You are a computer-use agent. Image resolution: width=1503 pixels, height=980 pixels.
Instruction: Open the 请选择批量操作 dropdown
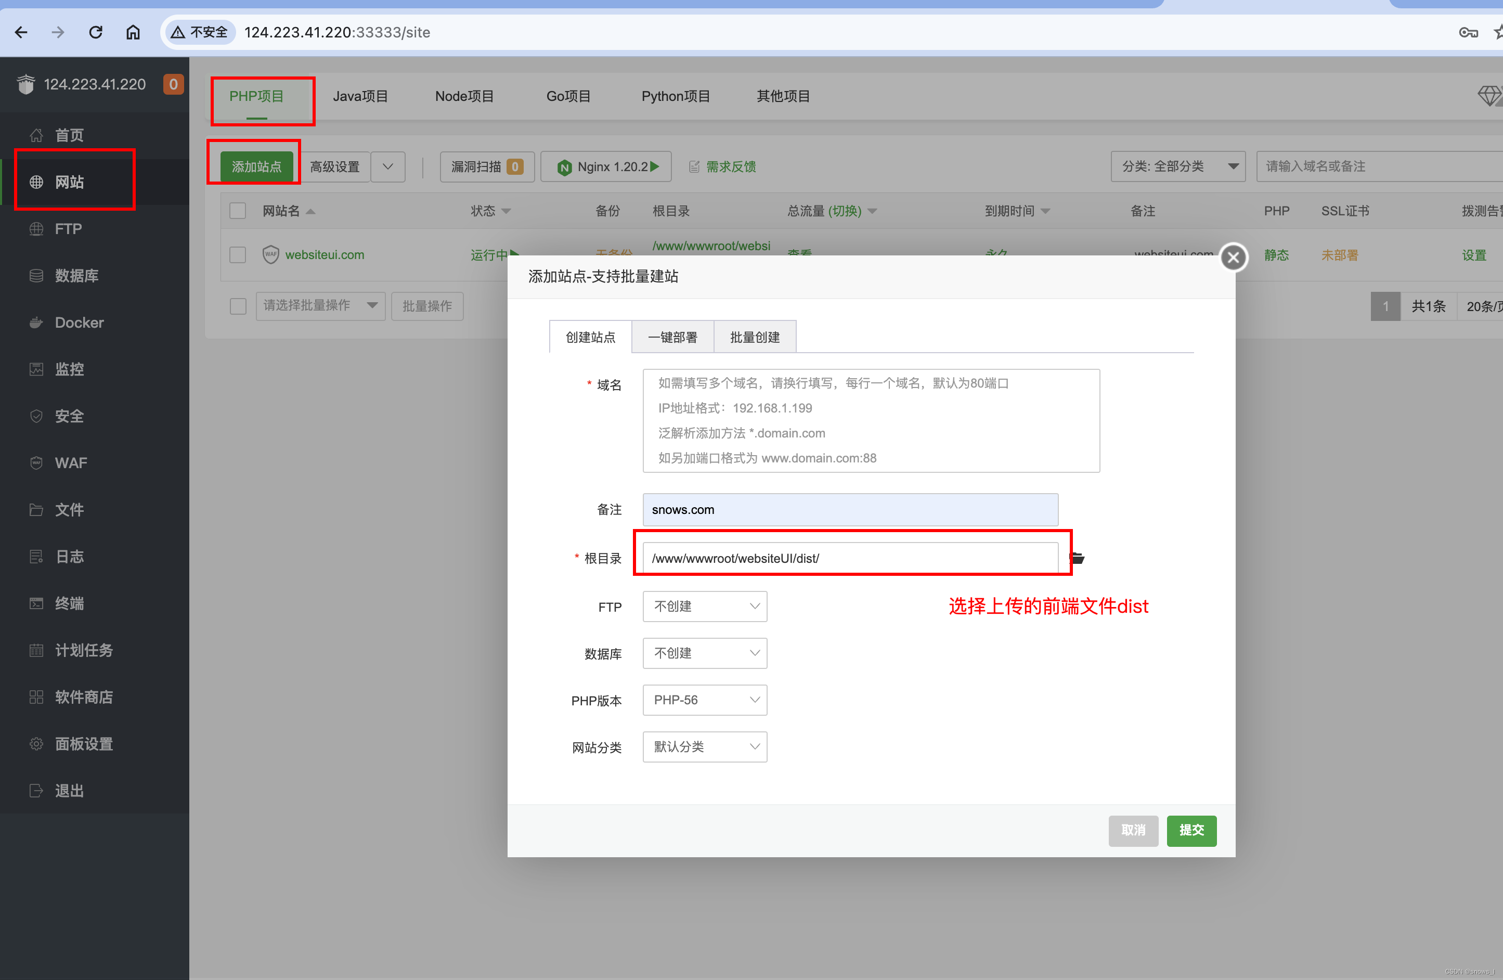pyautogui.click(x=320, y=306)
